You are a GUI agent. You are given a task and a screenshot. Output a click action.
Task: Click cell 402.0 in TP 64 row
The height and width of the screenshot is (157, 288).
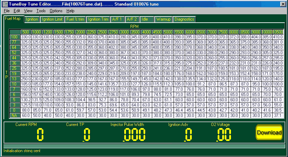pos(113,47)
